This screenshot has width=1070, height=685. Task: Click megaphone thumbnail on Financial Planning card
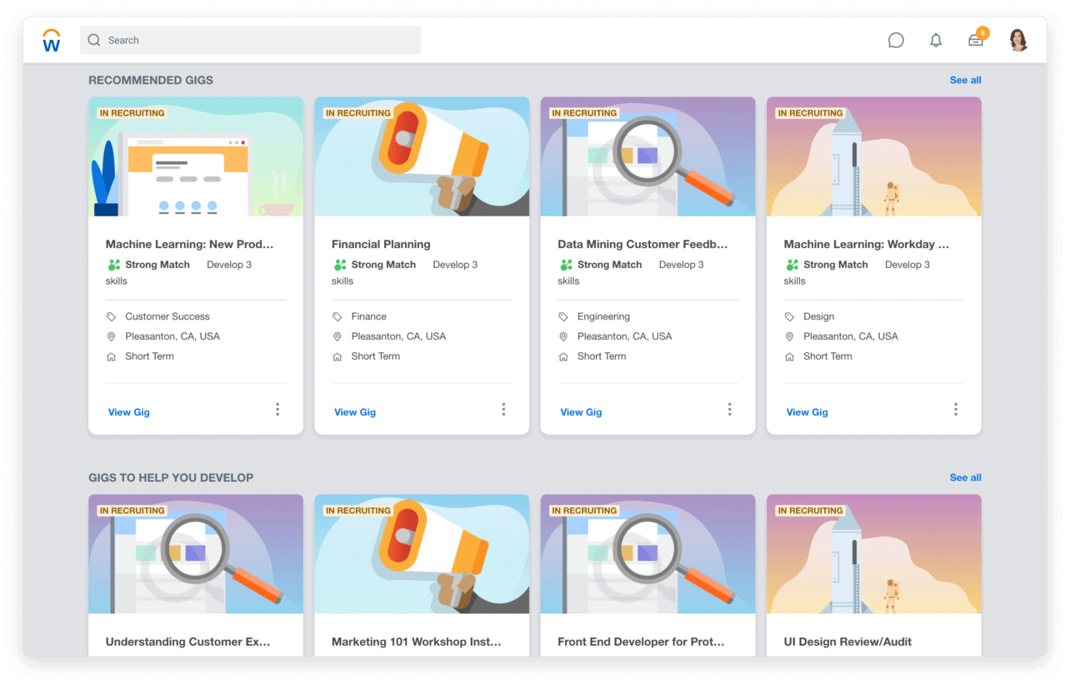422,156
